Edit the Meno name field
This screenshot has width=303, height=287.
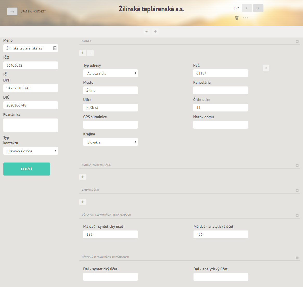click(x=31, y=48)
